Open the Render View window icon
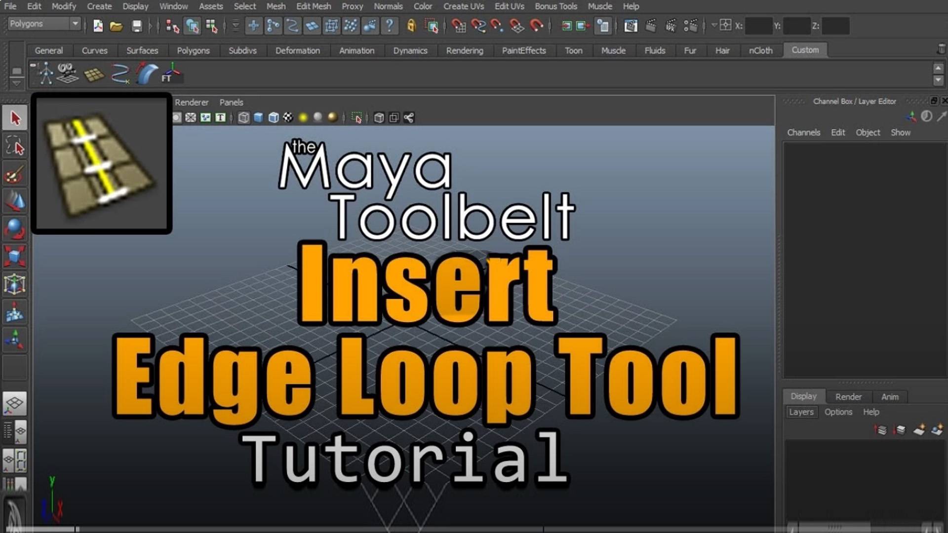 (631, 26)
